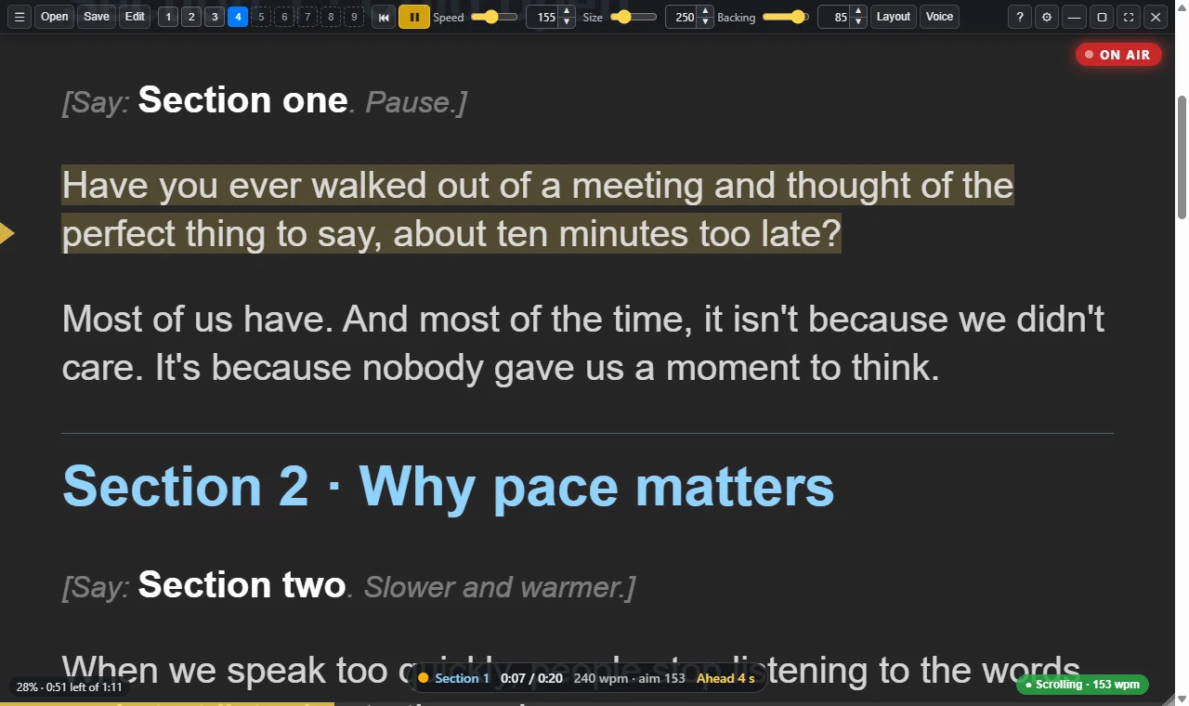Increase size with the up arrow

click(706, 11)
